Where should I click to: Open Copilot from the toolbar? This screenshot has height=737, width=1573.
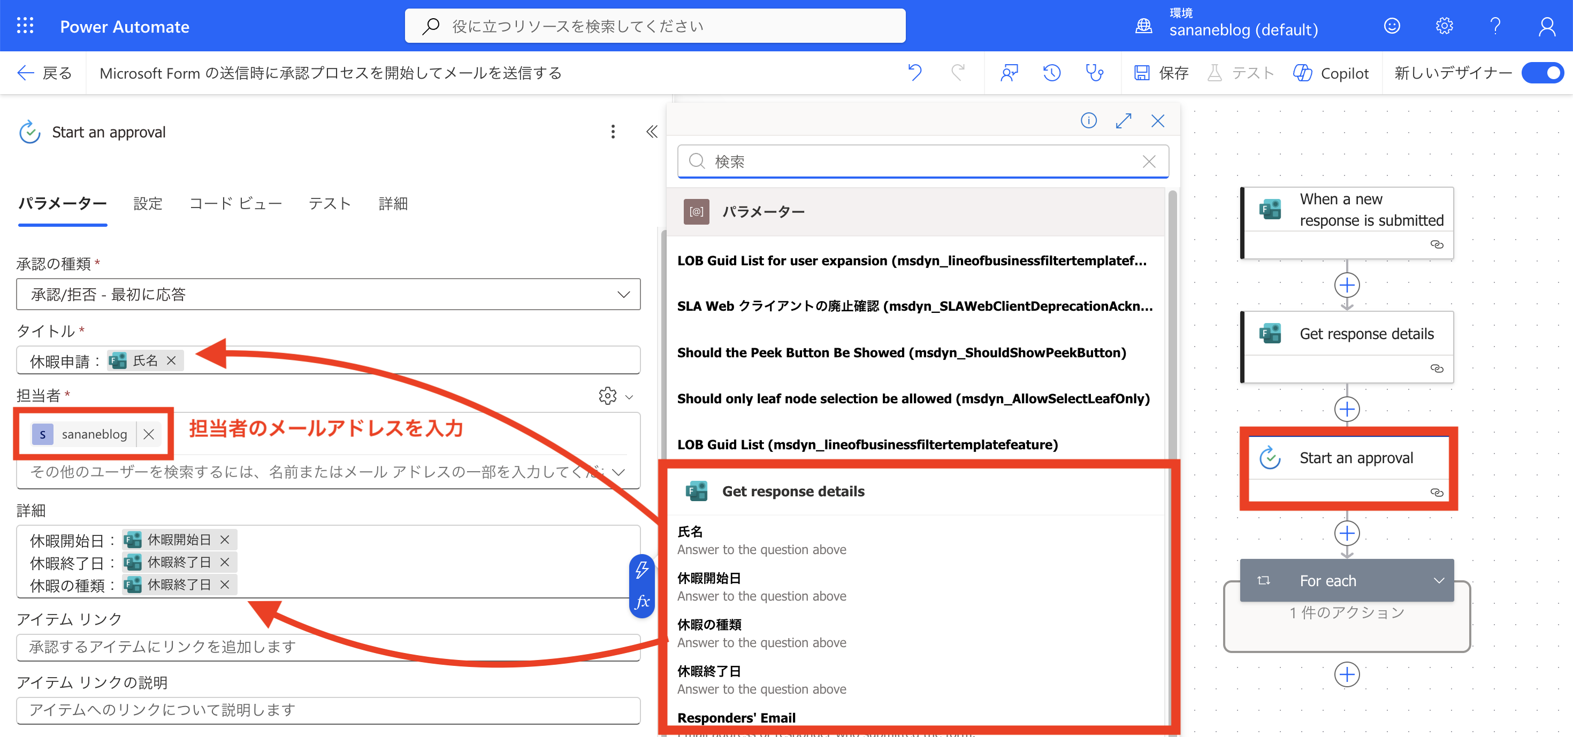1331,73
